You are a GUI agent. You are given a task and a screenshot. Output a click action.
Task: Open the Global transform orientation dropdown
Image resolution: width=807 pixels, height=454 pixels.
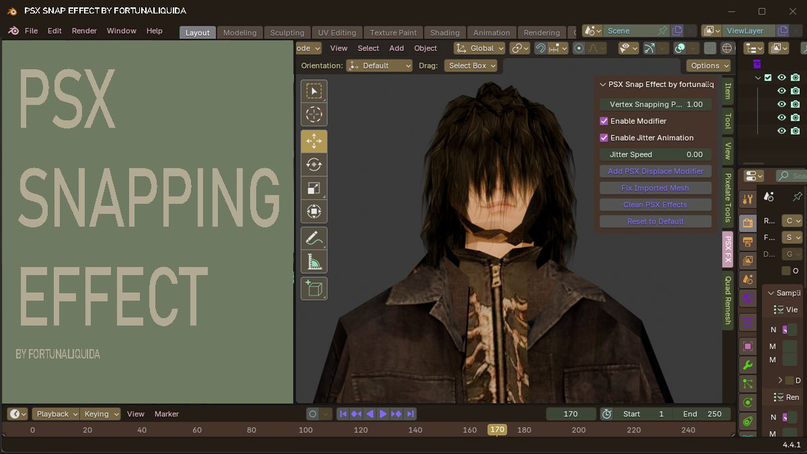click(x=479, y=48)
